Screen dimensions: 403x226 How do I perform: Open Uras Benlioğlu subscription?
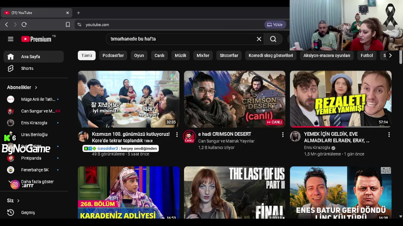pos(34,135)
